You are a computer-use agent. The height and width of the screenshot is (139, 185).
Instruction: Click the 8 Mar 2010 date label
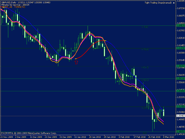168,137
